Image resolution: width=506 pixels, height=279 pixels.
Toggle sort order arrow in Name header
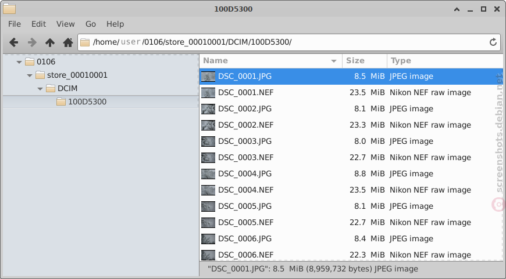tap(334, 61)
